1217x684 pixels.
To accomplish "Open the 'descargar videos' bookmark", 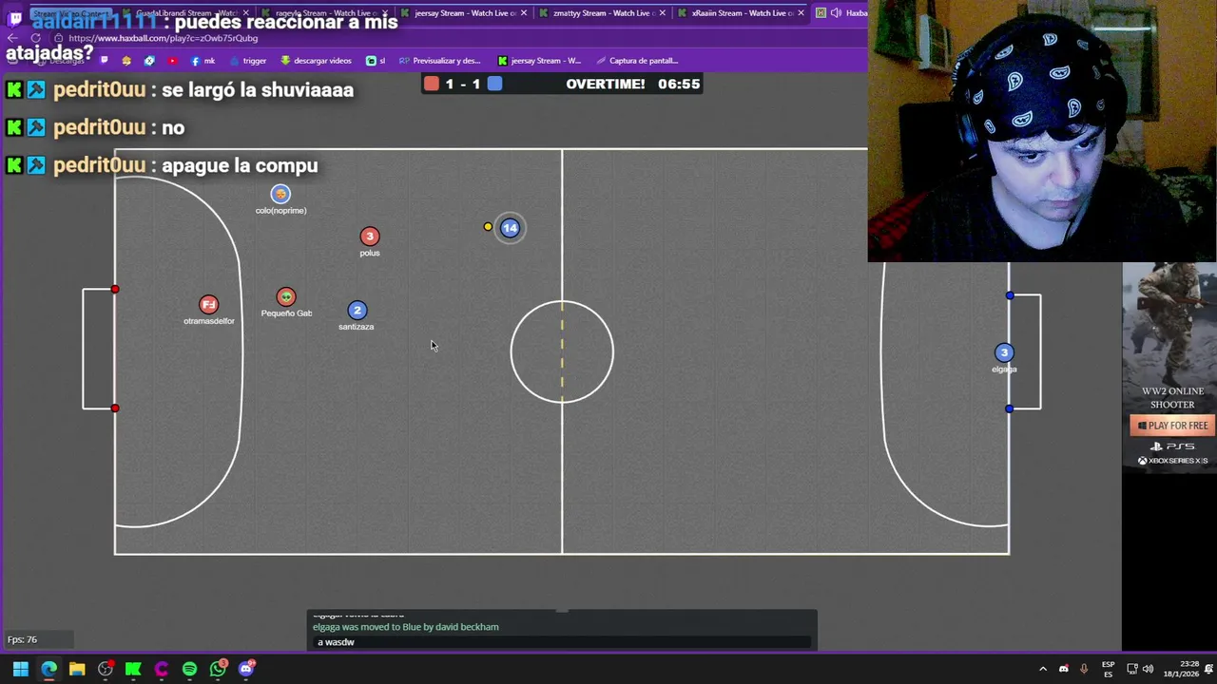I will pyautogui.click(x=316, y=61).
